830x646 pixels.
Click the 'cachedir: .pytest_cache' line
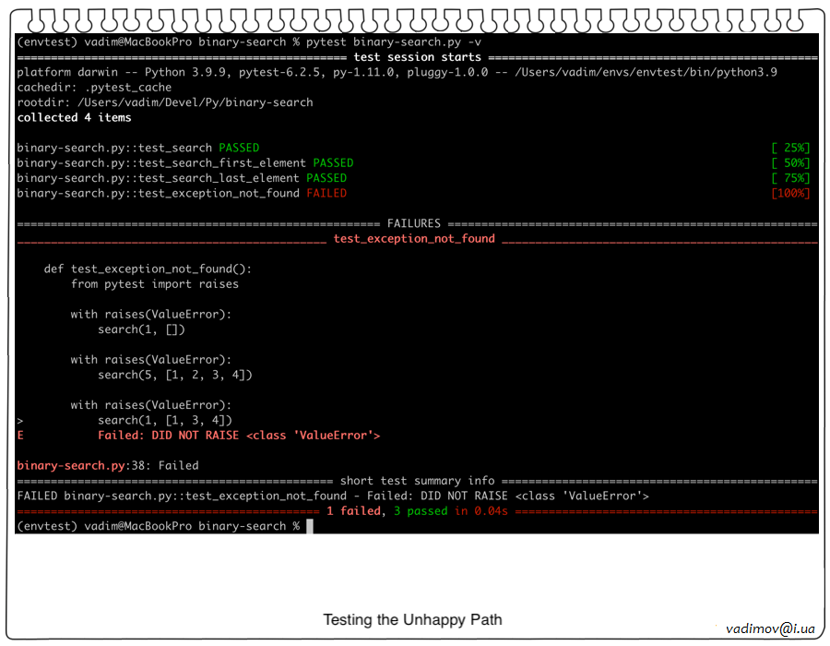click(x=94, y=87)
